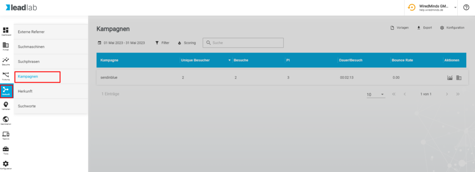Select Externe Referrer in the submenu

[x=51, y=32]
